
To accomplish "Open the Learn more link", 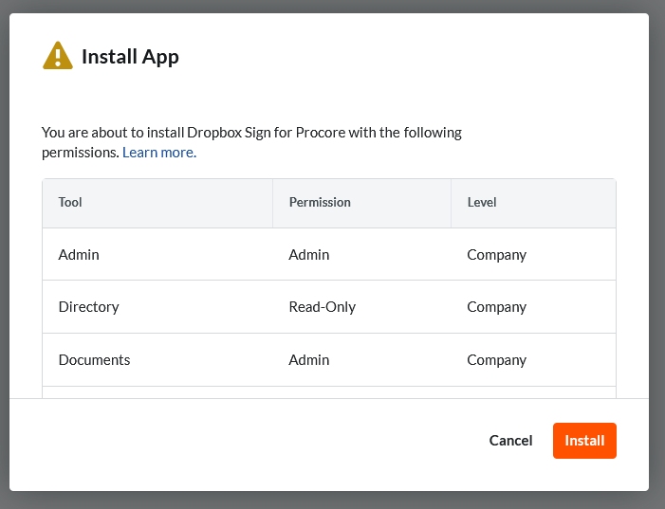I will click(159, 153).
